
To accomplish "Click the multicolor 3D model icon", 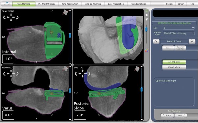I will tap(146, 51).
